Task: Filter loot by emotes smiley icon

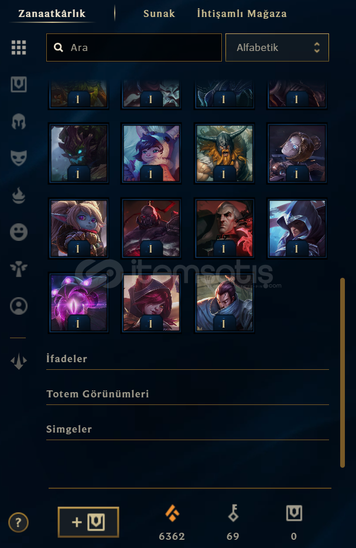Action: tap(19, 232)
